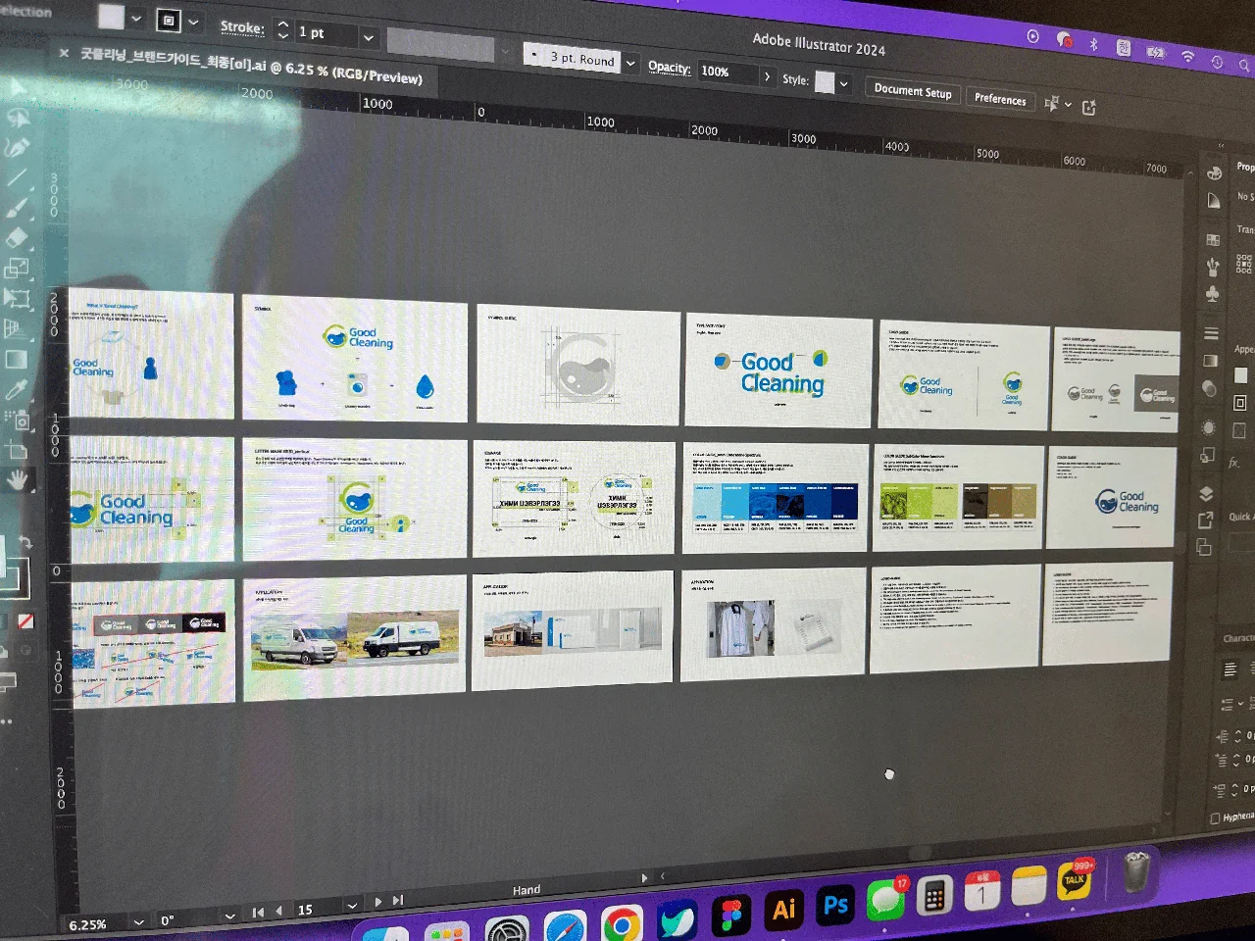
Task: Select the Selection arrow tool
Action: [18, 86]
